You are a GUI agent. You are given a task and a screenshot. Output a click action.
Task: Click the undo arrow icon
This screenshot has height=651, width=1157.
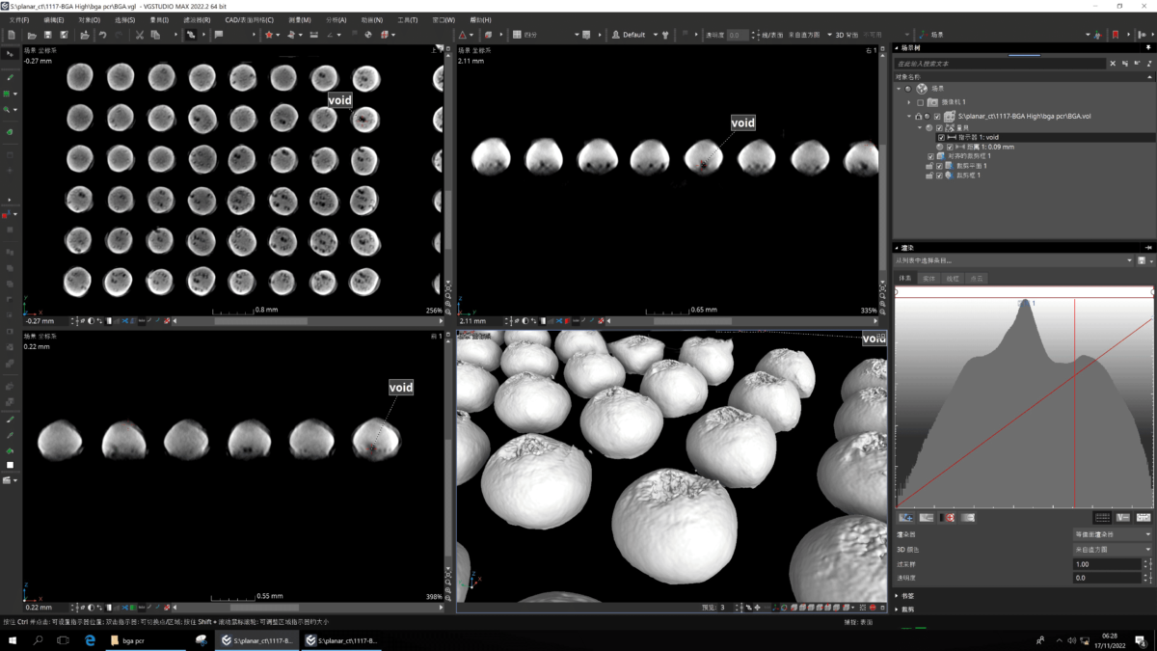pyautogui.click(x=102, y=35)
